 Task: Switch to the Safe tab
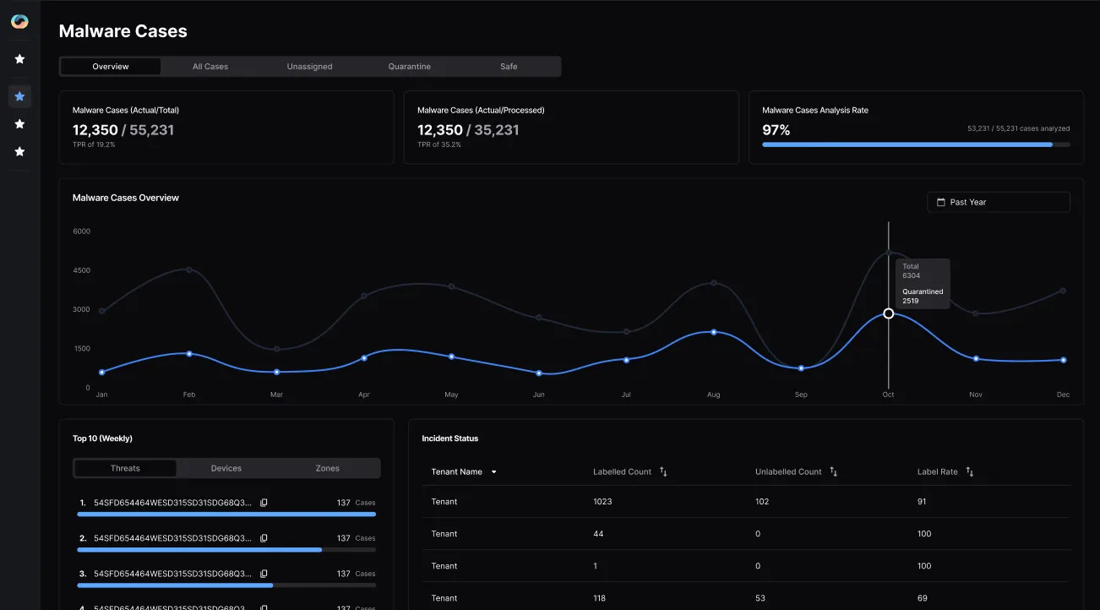pos(509,67)
